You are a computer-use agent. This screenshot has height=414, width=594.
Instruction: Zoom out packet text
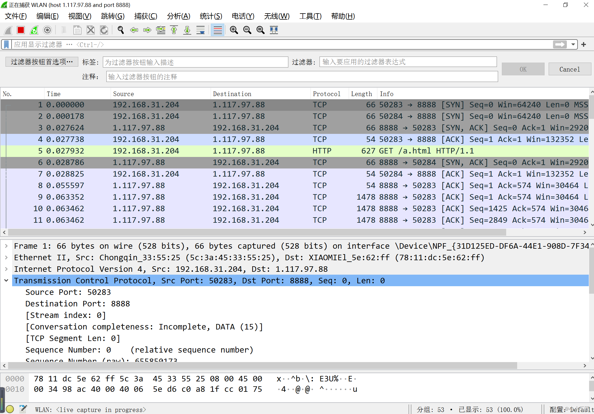pos(247,30)
